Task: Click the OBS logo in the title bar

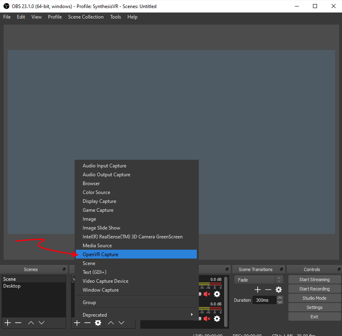Action: [x=6, y=6]
